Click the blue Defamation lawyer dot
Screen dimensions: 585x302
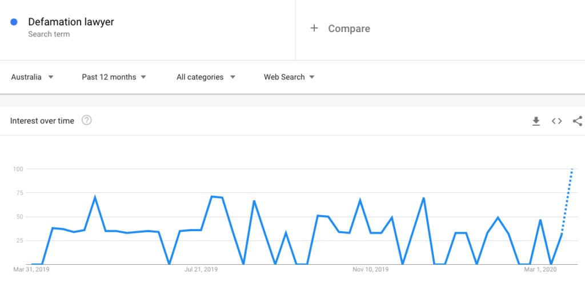pyautogui.click(x=14, y=22)
